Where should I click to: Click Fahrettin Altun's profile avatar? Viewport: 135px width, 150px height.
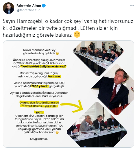point(8,8)
